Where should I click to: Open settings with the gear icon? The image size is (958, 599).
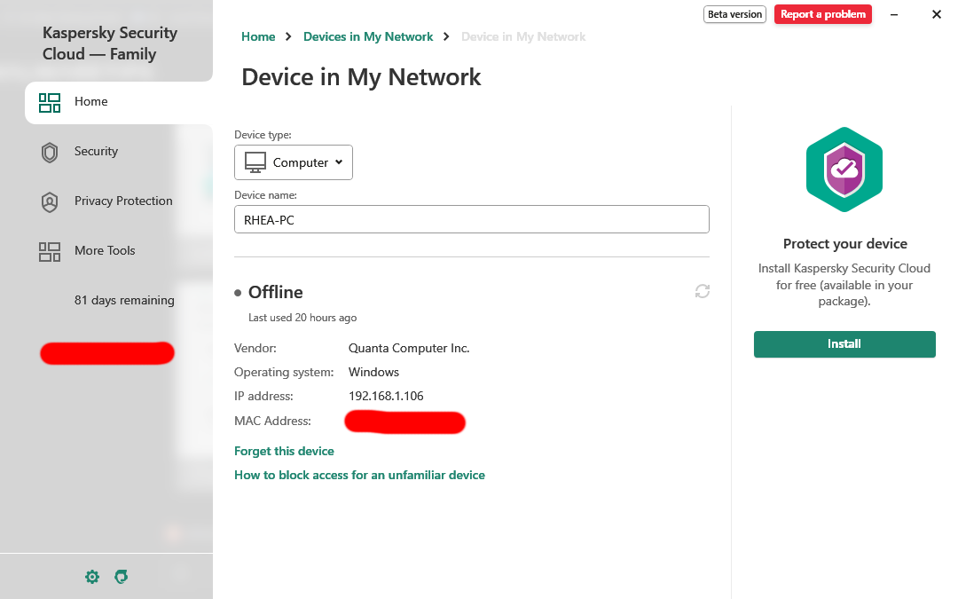coord(92,577)
